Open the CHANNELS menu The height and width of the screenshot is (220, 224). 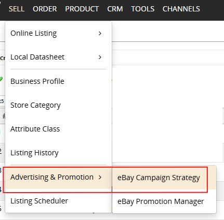pyautogui.click(x=181, y=9)
